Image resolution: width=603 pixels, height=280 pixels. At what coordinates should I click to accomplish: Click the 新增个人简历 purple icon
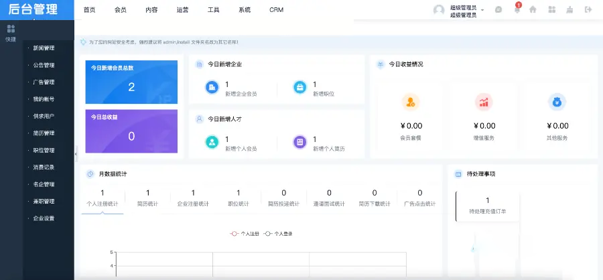[x=300, y=142]
